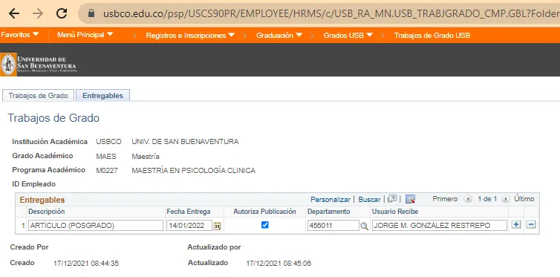
Task: Click the Fecha Entrega column header
Action: 189,212
